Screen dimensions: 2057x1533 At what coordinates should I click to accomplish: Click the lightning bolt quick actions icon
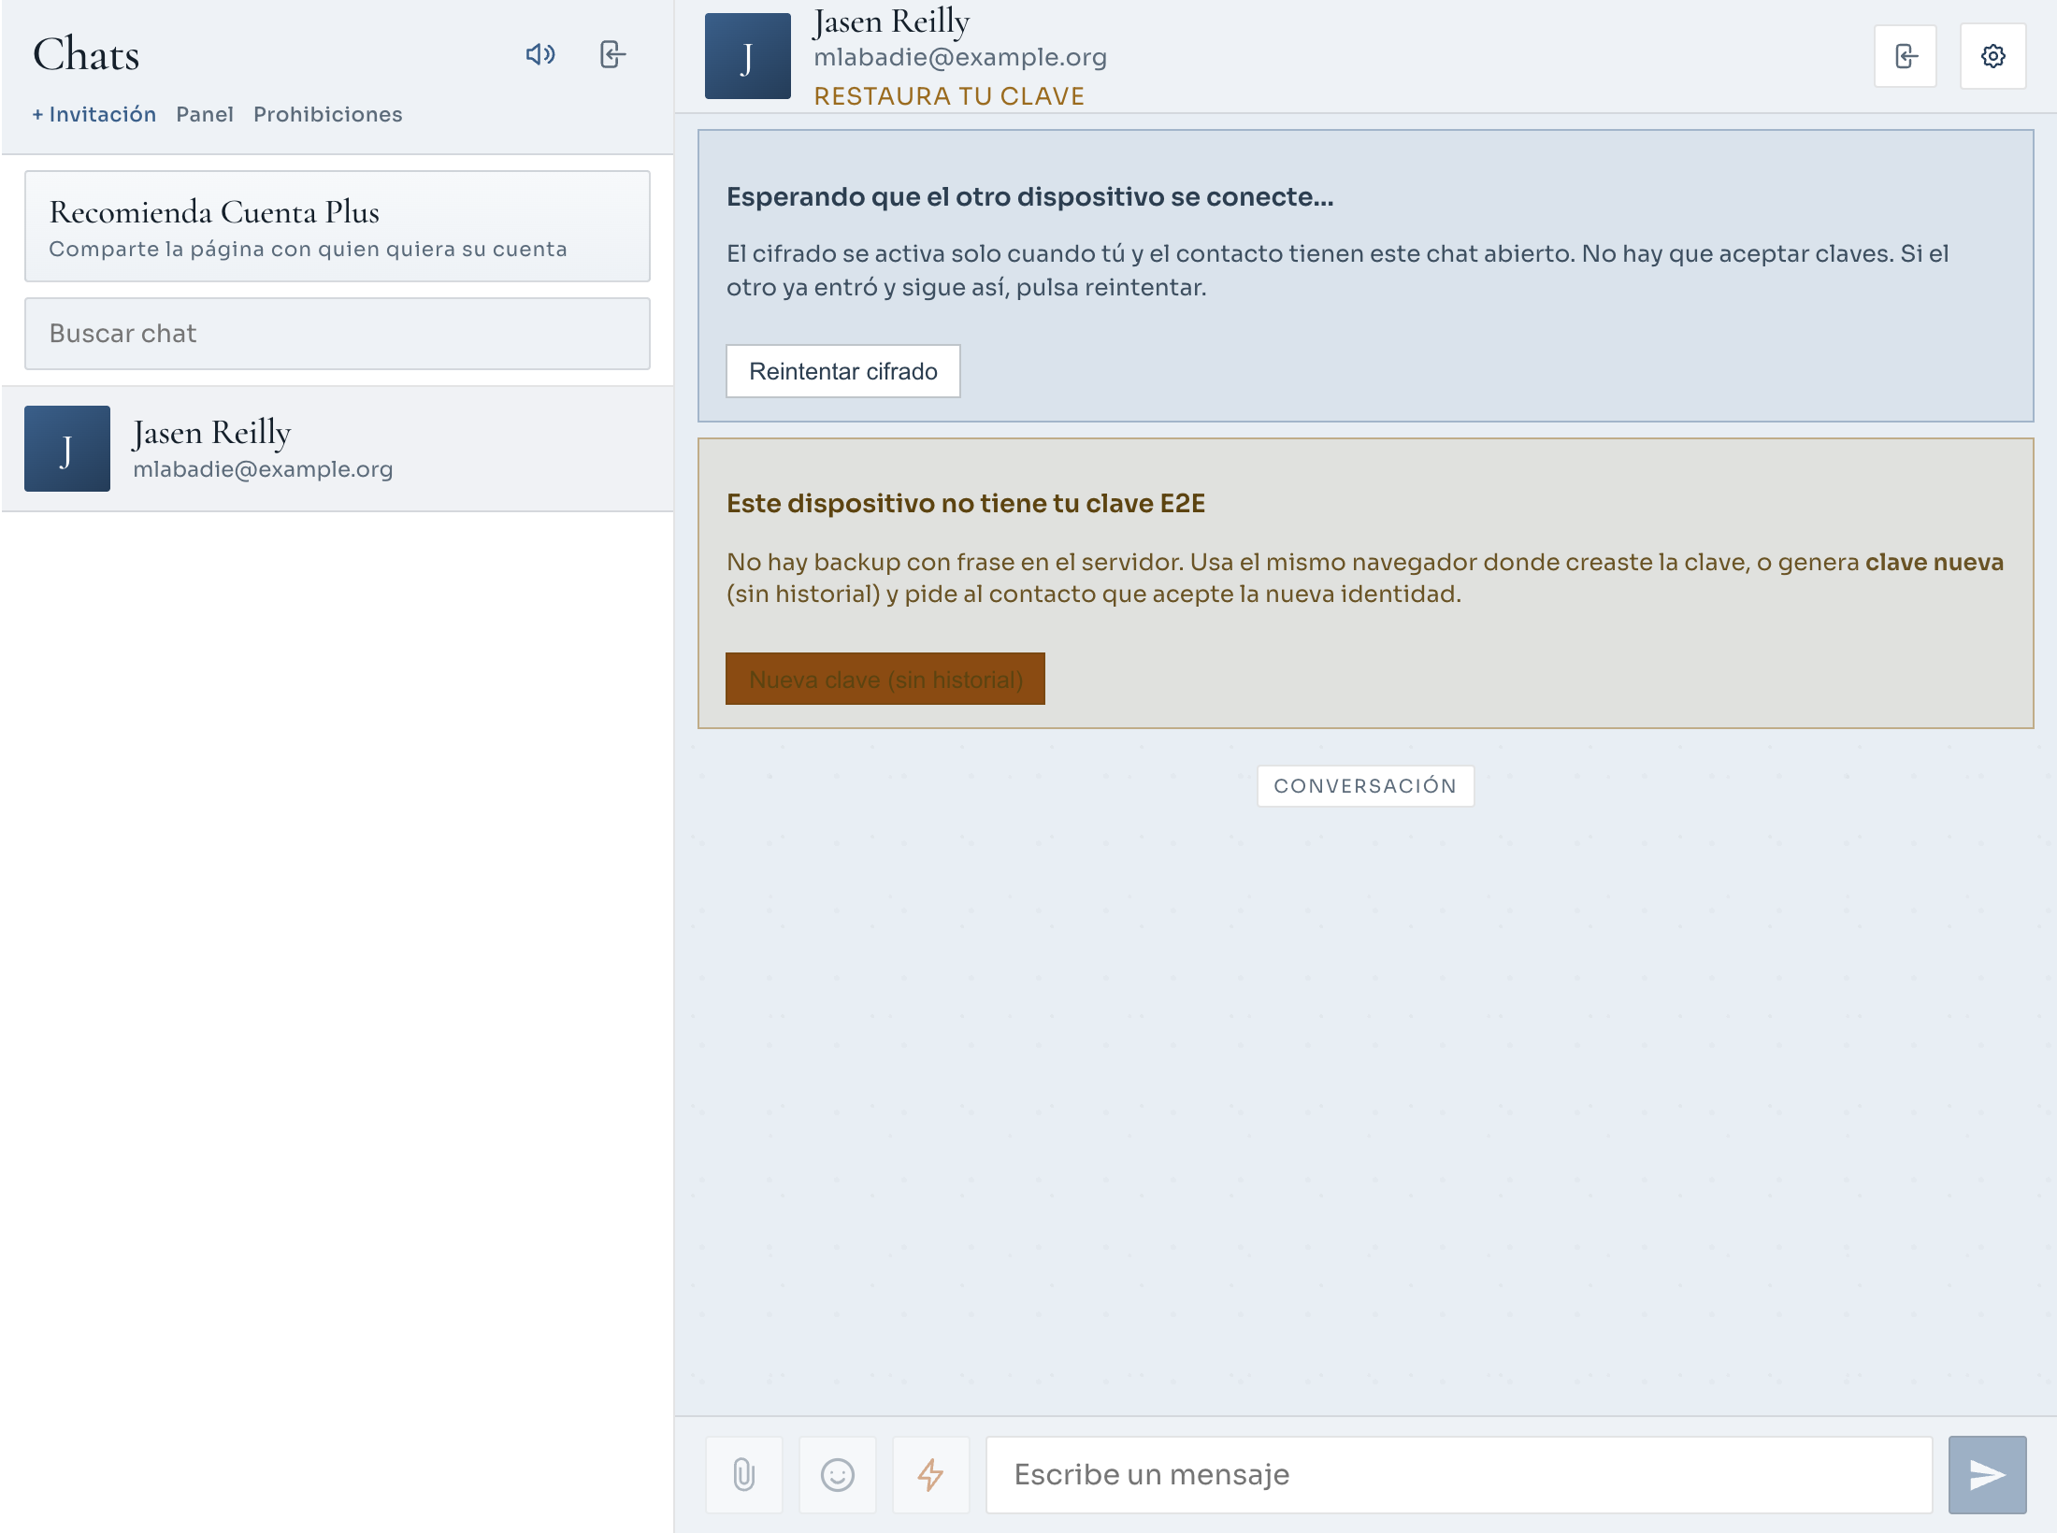(931, 1475)
